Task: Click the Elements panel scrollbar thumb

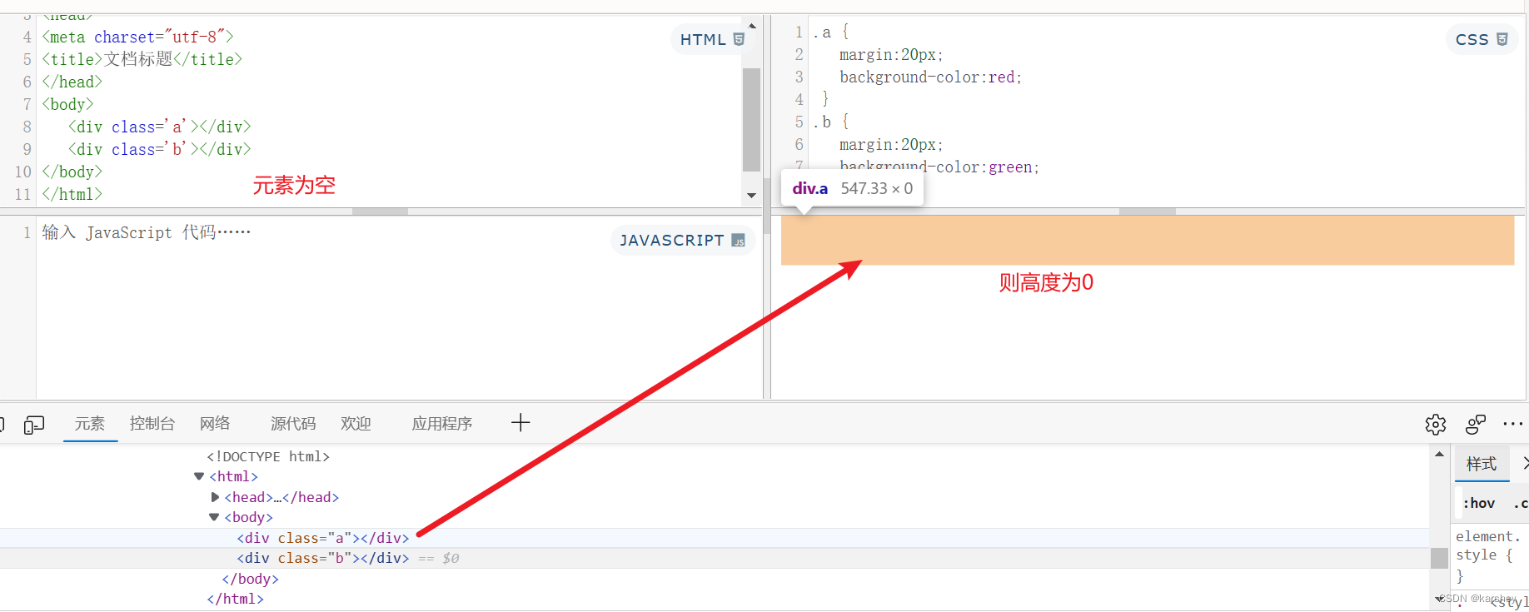Action: pos(1439,558)
